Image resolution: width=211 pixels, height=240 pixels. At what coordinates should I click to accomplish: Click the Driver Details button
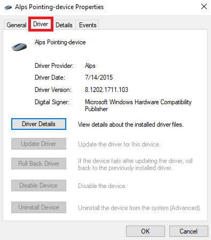[38, 124]
